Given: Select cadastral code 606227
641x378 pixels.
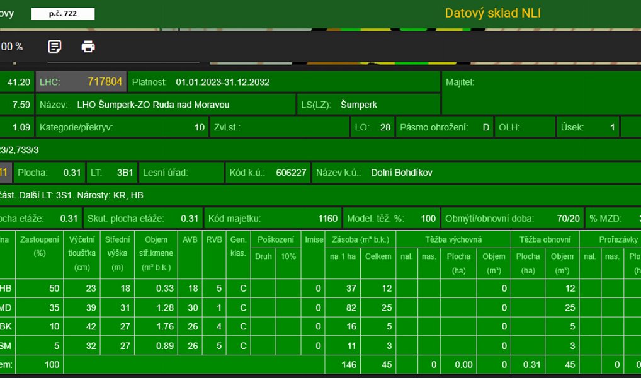Looking at the screenshot, I should (x=291, y=173).
